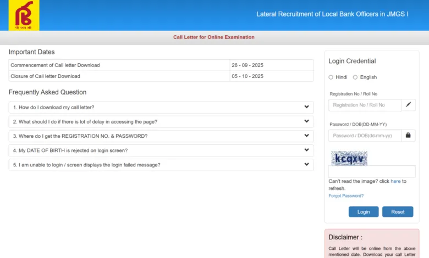
Task: Open the Registration No. & Password FAQ chevron
Action: coord(306,136)
